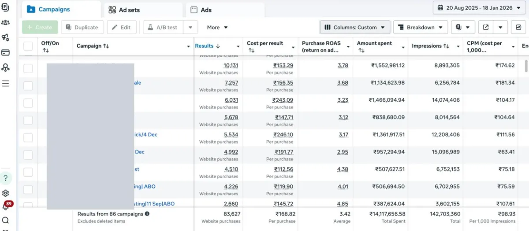
Task: Switch to the Ads tab
Action: [x=225, y=10]
